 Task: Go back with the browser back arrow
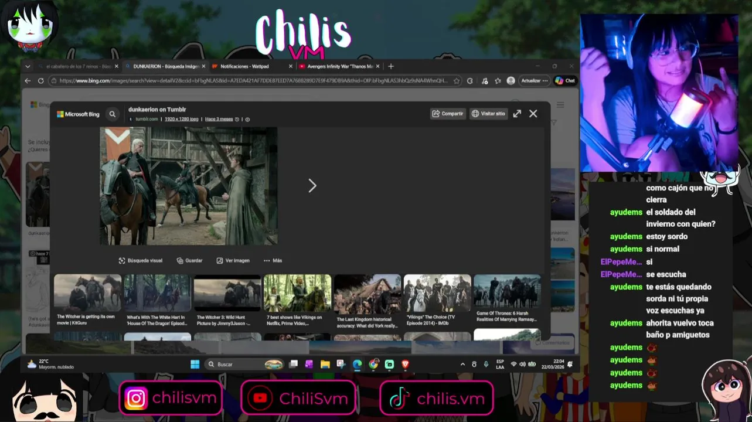click(28, 81)
